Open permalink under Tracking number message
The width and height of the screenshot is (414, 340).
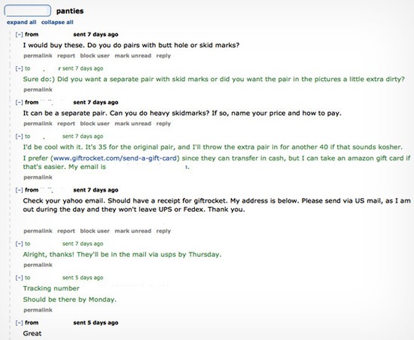38,310
